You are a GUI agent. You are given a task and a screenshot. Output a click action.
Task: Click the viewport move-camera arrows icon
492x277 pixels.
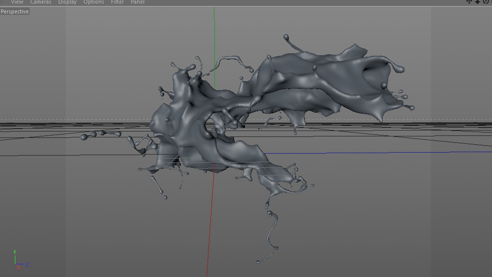pos(469,2)
